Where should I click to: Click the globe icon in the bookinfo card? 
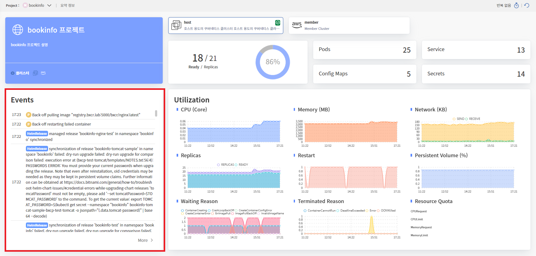pyautogui.click(x=18, y=30)
